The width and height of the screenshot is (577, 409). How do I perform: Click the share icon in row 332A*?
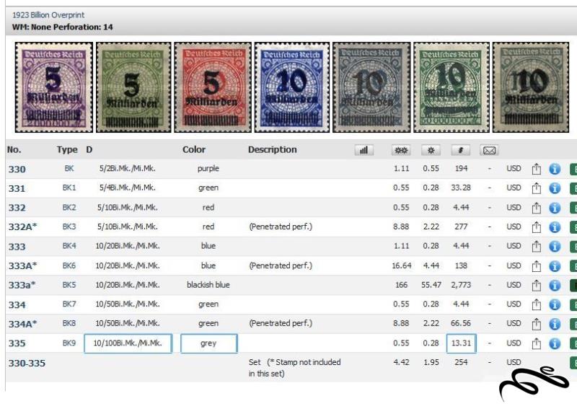pos(537,227)
